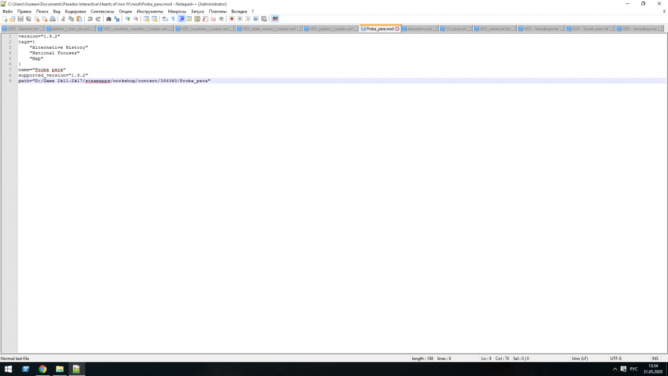Click the Close document toolbar icon
The height and width of the screenshot is (376, 668).
click(37, 19)
